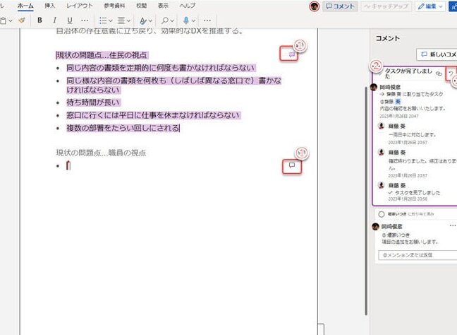Click the comment marker beside 職員の視点 section
Screen dimensions: 457x335
pos(291,165)
